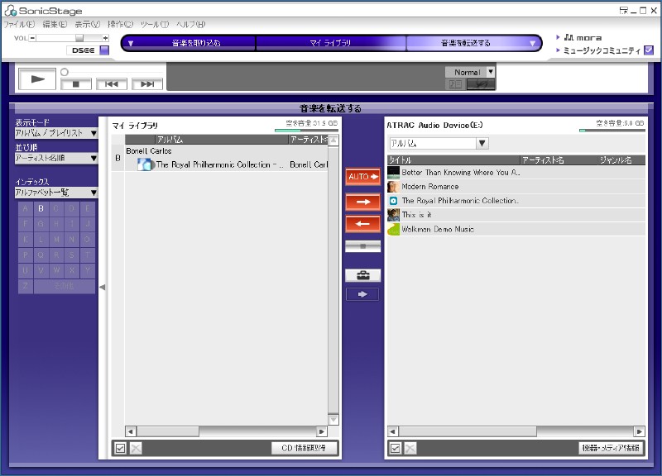Viewport: 662px width, 476px height.
Task: Open the ファイル menu
Action: pos(19,24)
